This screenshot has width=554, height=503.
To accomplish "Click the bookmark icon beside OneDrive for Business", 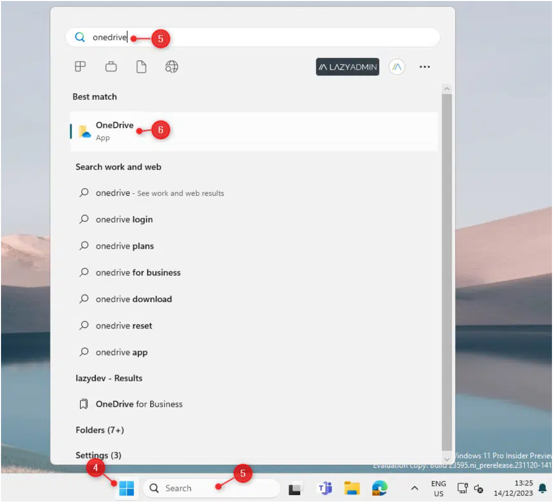I will [x=84, y=404].
